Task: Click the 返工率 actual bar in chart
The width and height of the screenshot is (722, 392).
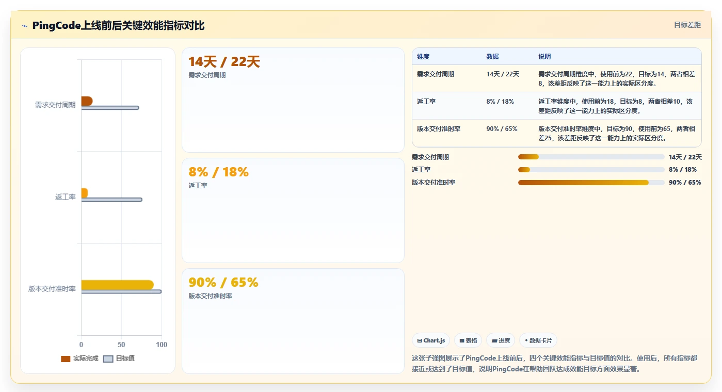Action: pos(85,193)
